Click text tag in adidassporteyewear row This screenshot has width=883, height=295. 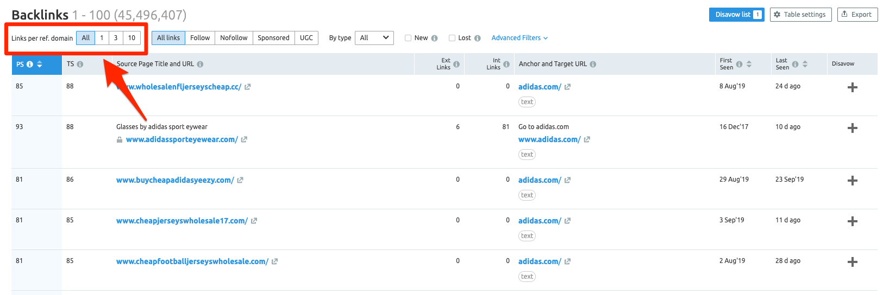tap(527, 155)
